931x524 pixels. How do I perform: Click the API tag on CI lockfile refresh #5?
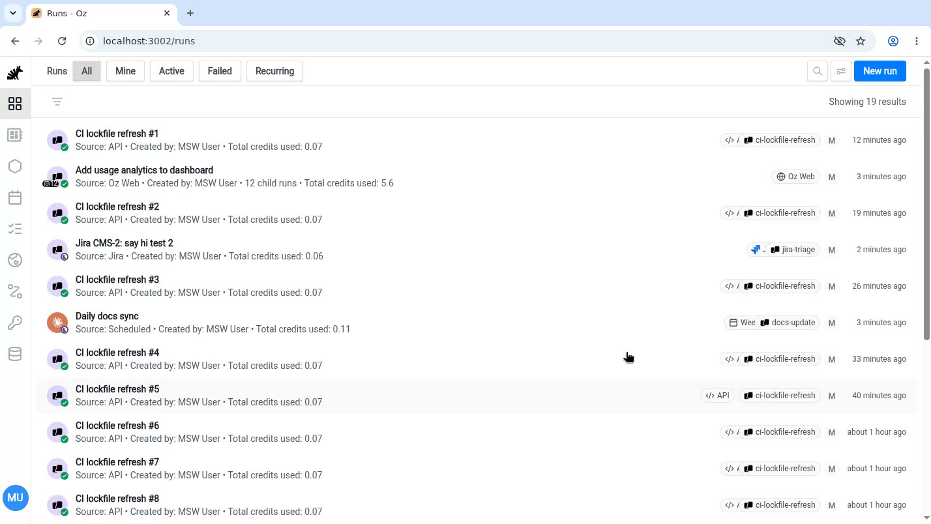(717, 396)
